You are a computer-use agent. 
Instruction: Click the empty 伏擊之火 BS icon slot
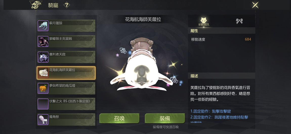click(43, 104)
